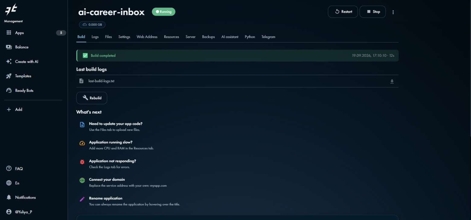471x220 pixels.
Task: Click the build timestamp 19.09.2026, 17:10:10
Action: (370, 56)
